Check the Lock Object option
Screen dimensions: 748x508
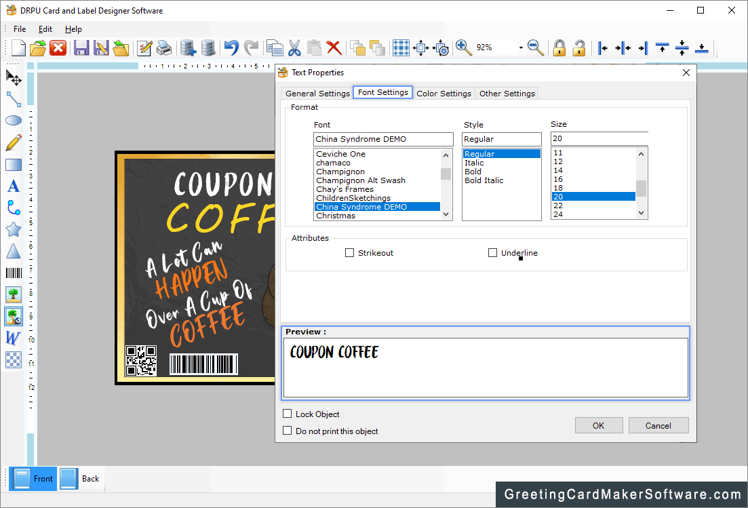287,414
